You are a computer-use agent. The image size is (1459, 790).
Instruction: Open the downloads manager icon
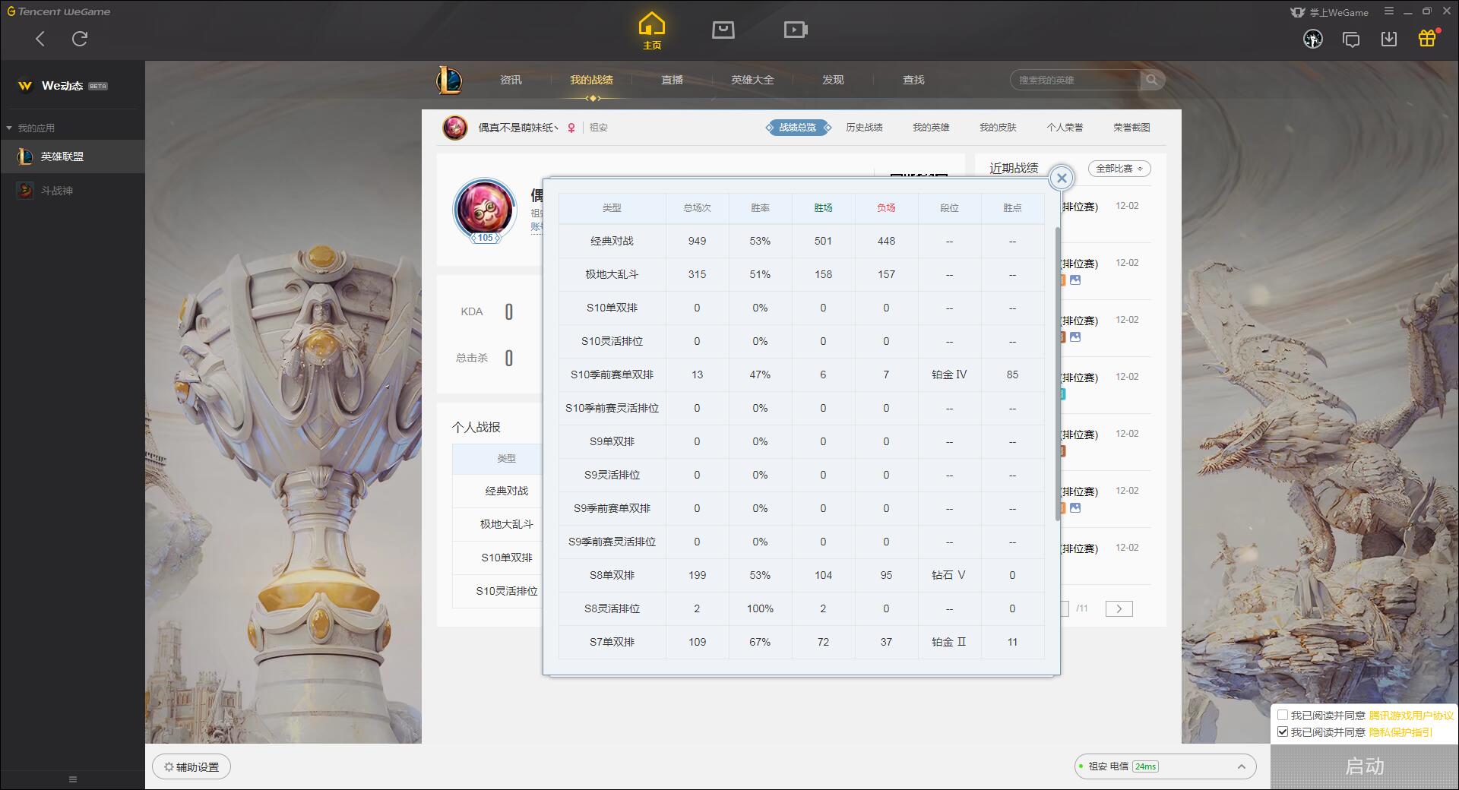coord(1389,39)
